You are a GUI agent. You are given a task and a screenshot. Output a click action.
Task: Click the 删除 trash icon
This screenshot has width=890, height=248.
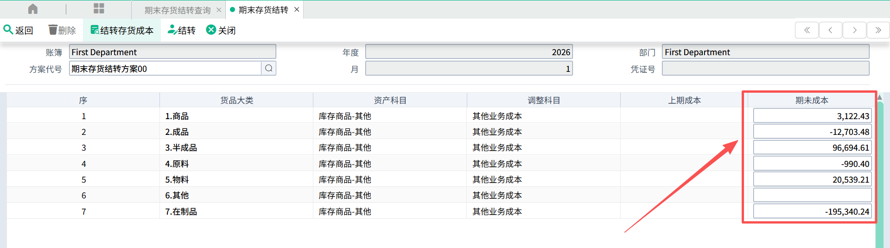(53, 30)
